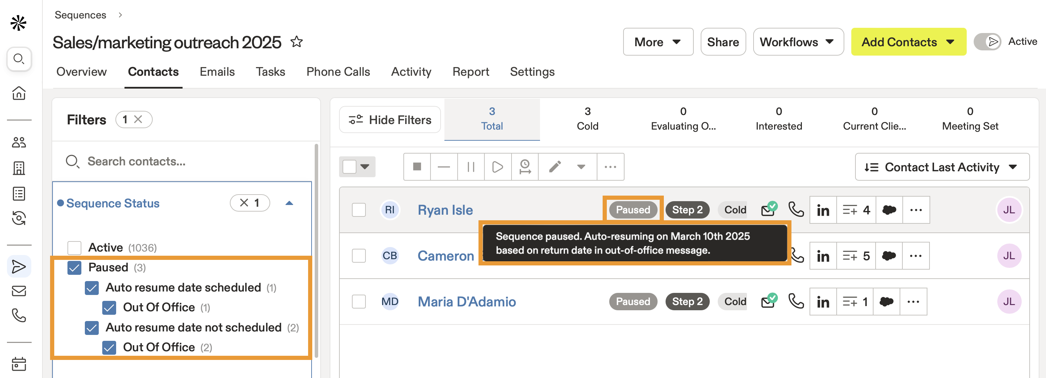Open the More dropdown
Image resolution: width=1046 pixels, height=378 pixels.
tap(658, 42)
